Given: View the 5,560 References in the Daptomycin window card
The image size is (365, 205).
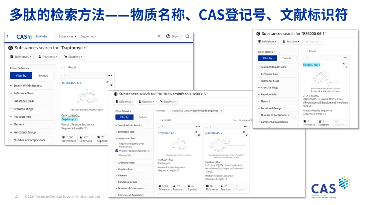Looking at the screenshot, I should point(69,139).
